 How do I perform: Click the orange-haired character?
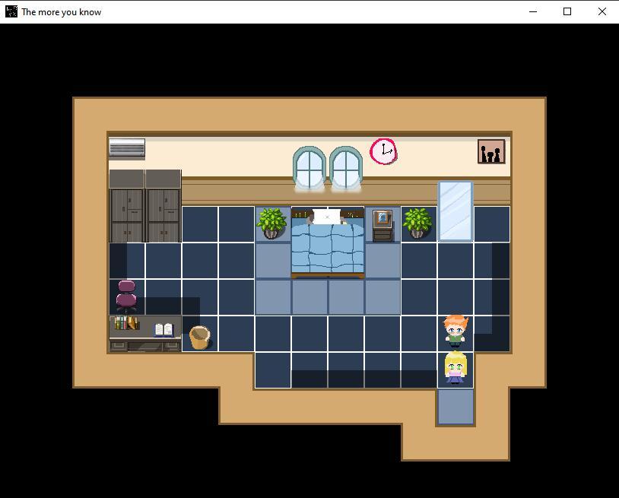(x=455, y=331)
